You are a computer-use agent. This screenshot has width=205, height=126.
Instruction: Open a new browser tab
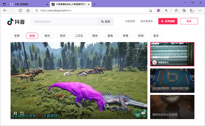94,4
